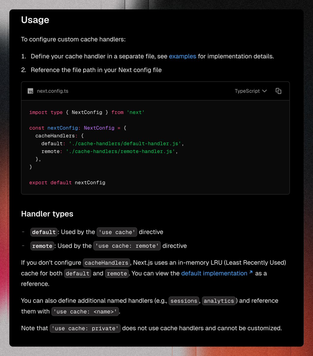The image size is (313, 356).
Task: Click the TS file type icon
Action: (30, 91)
